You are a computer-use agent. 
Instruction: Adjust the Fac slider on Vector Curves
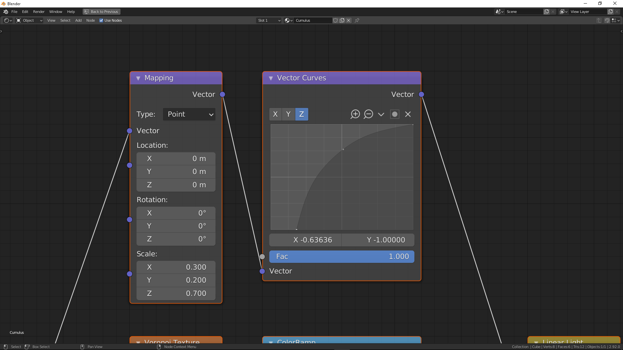point(342,256)
